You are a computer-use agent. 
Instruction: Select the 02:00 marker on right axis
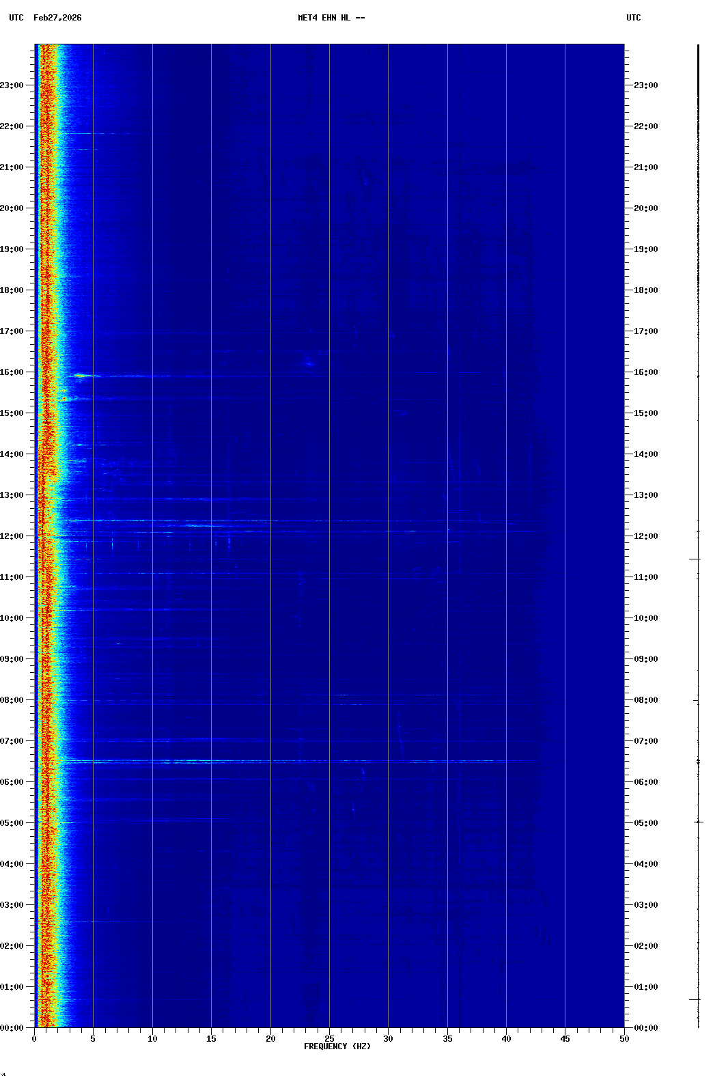pyautogui.click(x=645, y=946)
